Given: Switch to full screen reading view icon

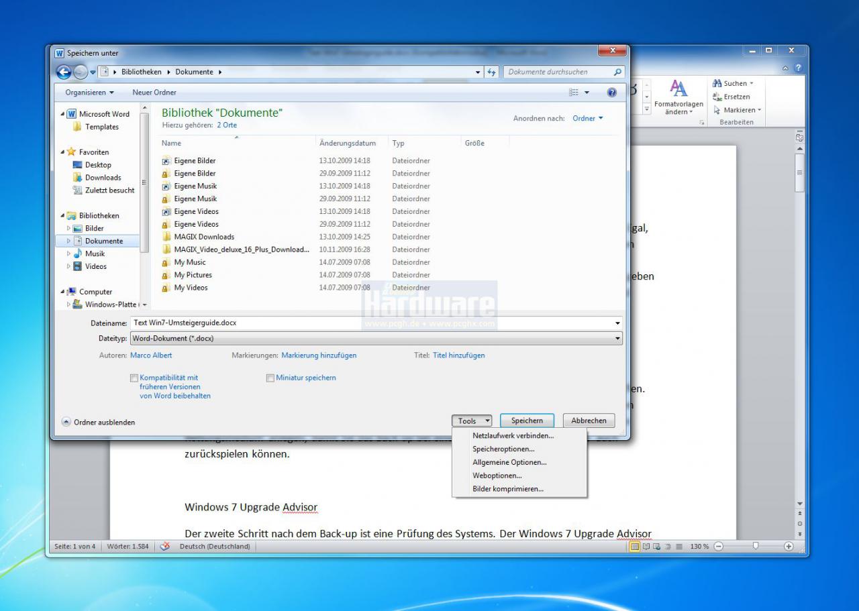Looking at the screenshot, I should click(x=646, y=547).
